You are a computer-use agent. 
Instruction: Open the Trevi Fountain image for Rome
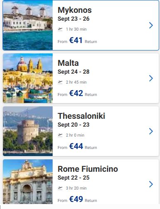(28, 182)
